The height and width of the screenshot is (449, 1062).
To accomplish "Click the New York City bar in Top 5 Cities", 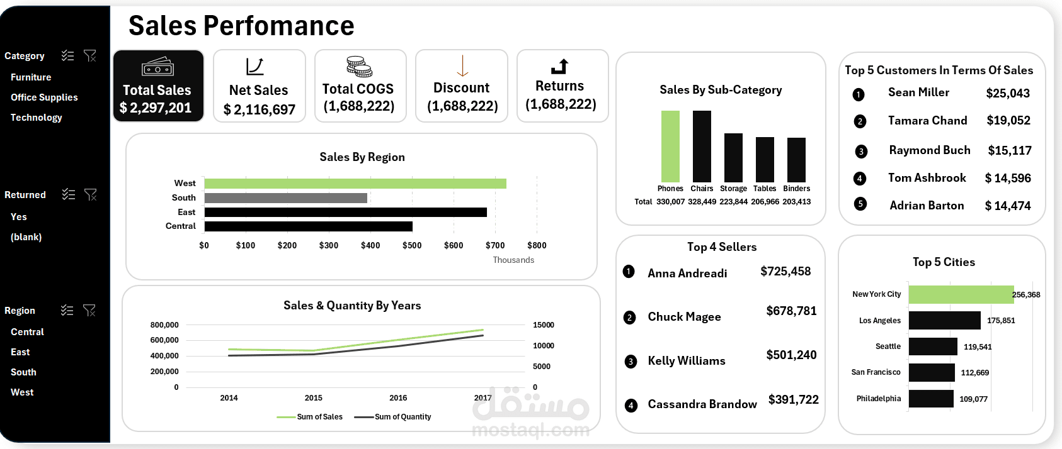I will (961, 294).
